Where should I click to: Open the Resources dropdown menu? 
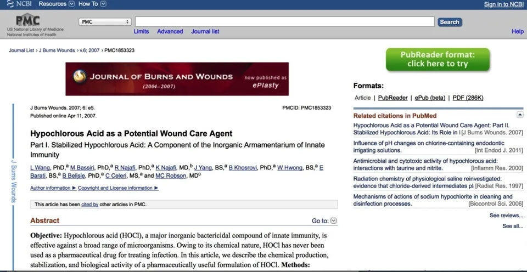(57, 4)
